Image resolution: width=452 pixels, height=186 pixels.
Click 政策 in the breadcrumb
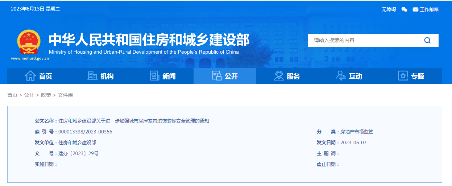point(46,95)
